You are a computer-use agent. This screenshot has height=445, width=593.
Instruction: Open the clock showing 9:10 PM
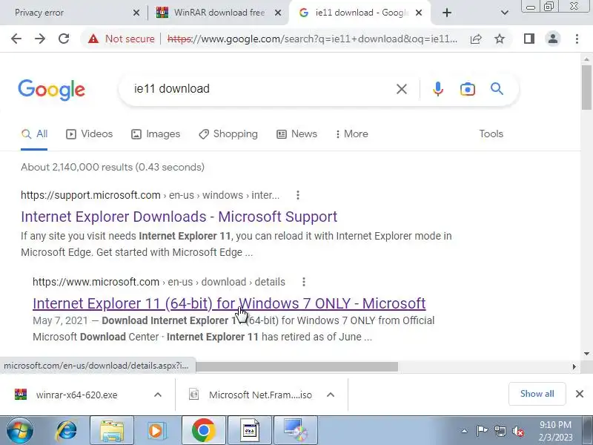click(555, 431)
